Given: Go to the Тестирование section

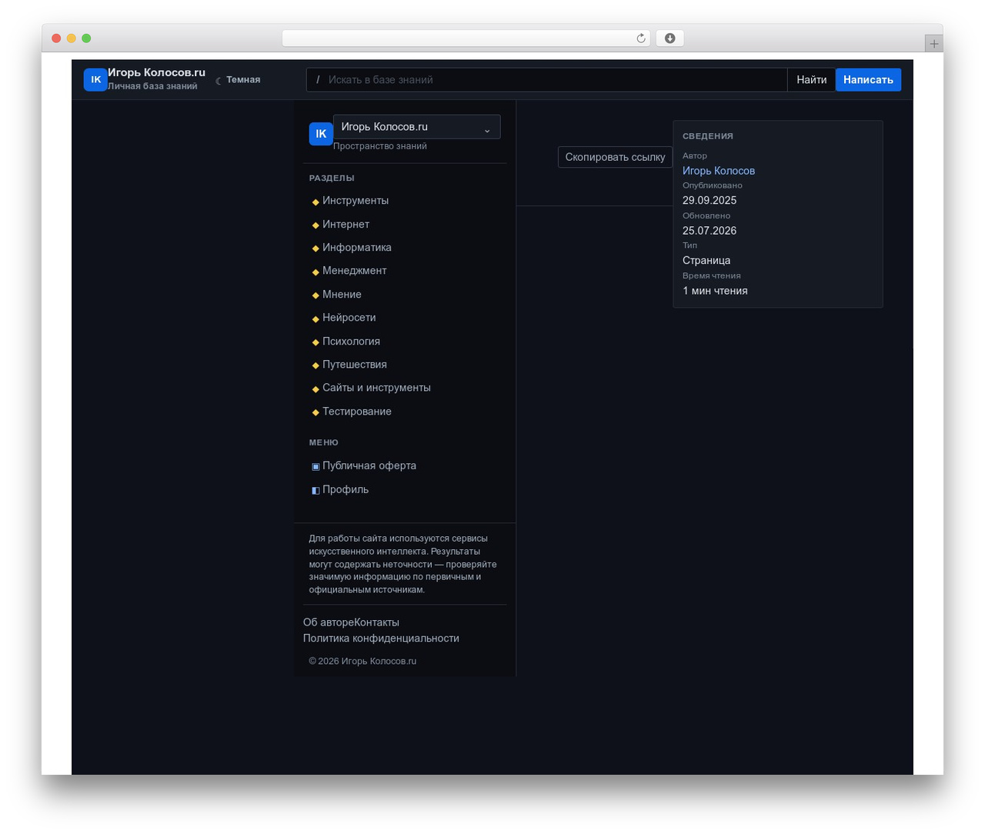Looking at the screenshot, I should pos(356,412).
